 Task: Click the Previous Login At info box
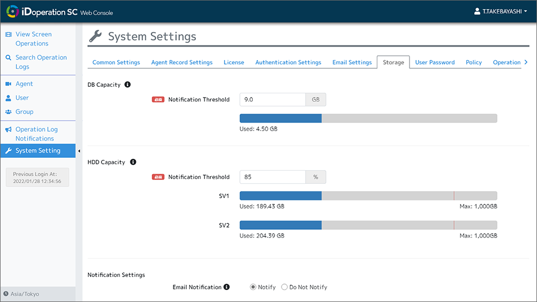37,177
